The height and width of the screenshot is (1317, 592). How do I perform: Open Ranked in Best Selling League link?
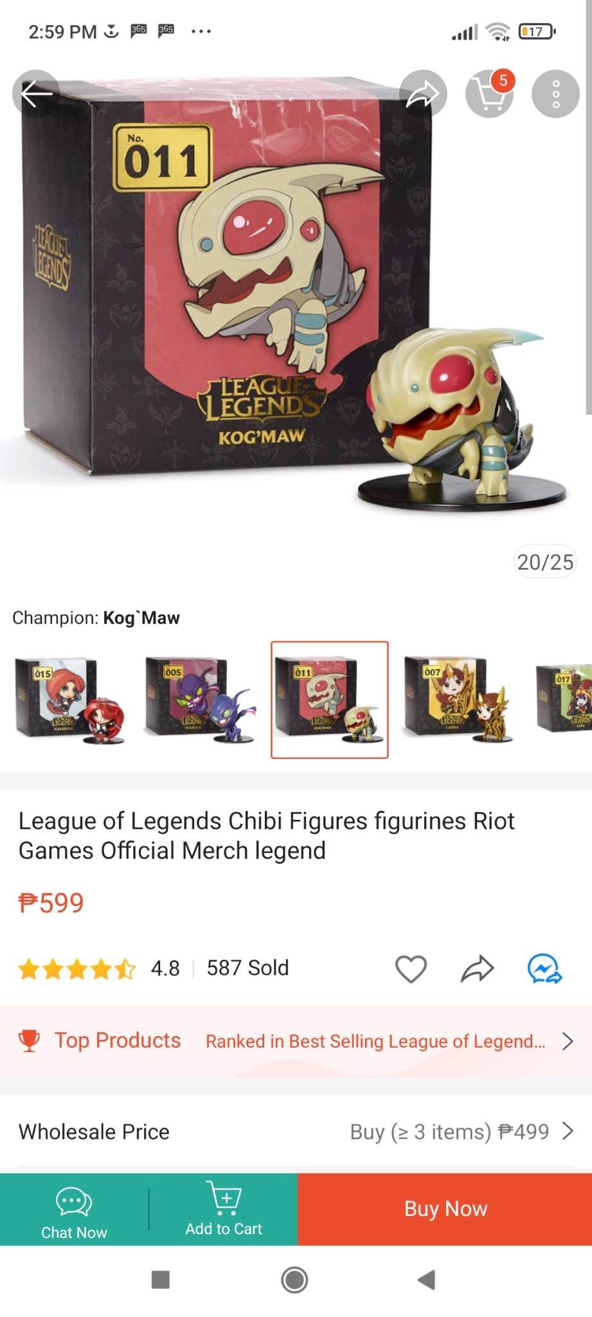click(x=375, y=1041)
